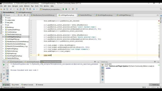Viewport: 162px width, 91px height.
Task: Expand the Botlake.py tree node
Action: [x=3, y=27]
